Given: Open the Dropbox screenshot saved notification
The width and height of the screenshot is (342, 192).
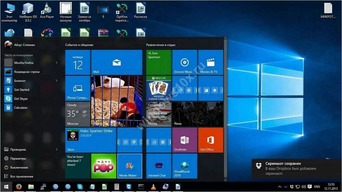Looking at the screenshot, I should point(297,168).
